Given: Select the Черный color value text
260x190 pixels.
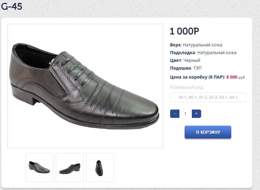Looking at the screenshot, I should coord(192,60).
